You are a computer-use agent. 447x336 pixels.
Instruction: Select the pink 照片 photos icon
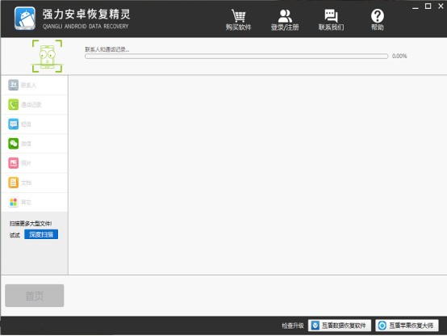pos(14,163)
